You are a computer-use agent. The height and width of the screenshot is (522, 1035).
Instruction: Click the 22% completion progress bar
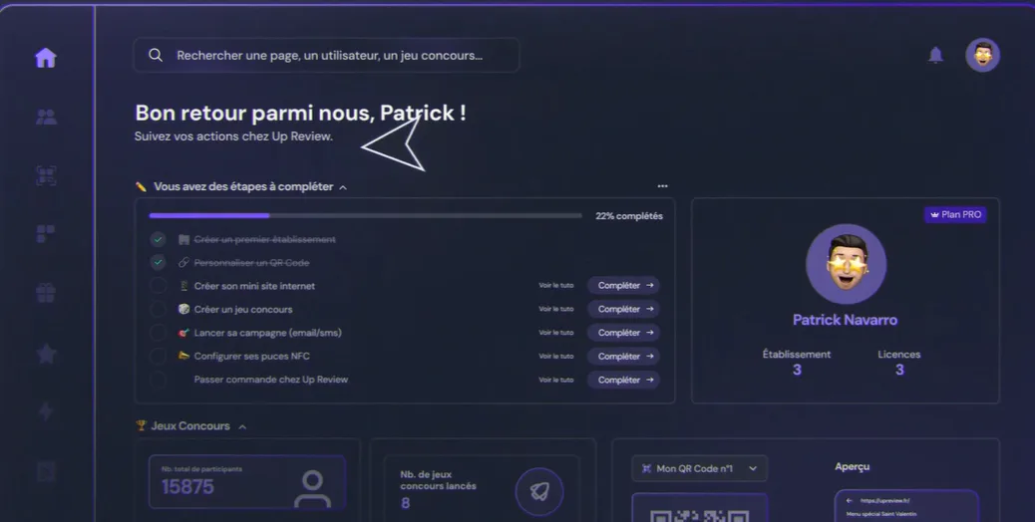[x=366, y=215]
